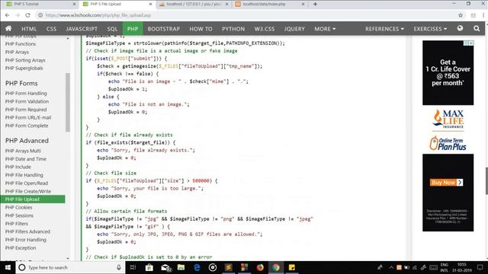Click the page vertical scrollbar thumb

(x=486, y=181)
